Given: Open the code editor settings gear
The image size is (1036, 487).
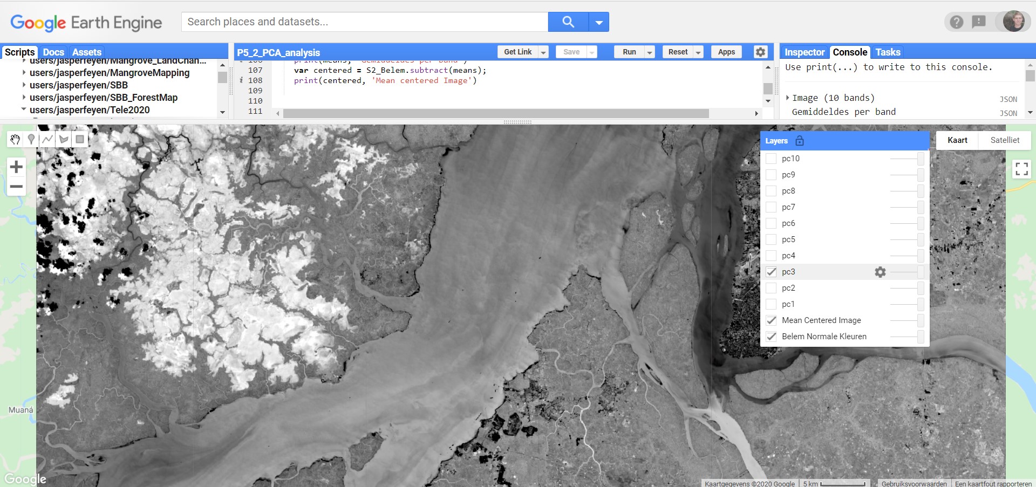Looking at the screenshot, I should pos(760,52).
